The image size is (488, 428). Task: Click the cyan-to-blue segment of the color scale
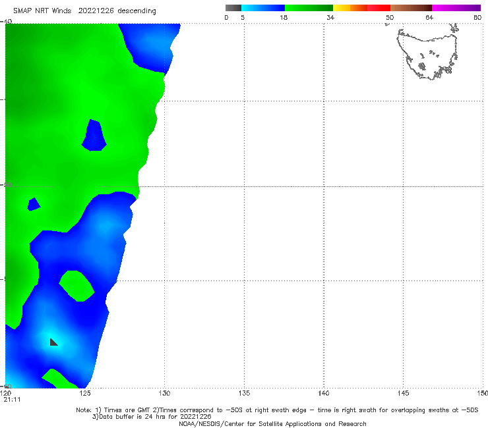(263, 8)
